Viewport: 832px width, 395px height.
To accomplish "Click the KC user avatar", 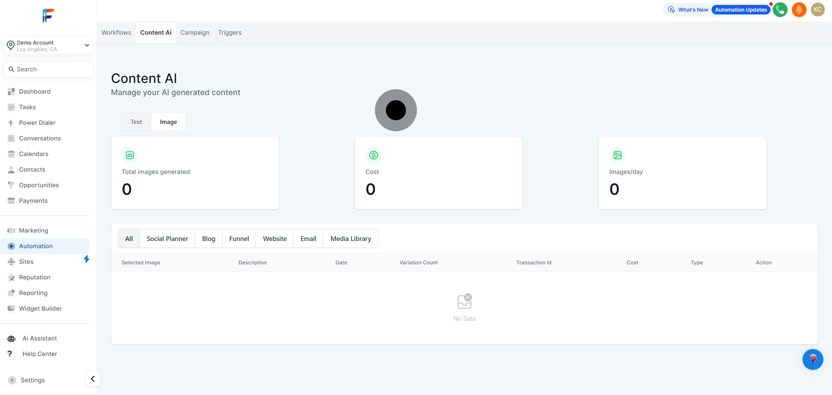I will (817, 10).
